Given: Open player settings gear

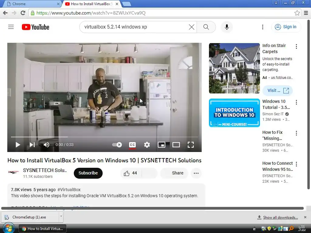Looking at the screenshot, I should tap(147, 145).
